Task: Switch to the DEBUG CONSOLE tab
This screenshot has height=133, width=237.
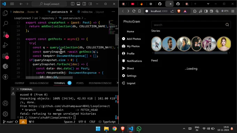Action: tap(39, 83)
